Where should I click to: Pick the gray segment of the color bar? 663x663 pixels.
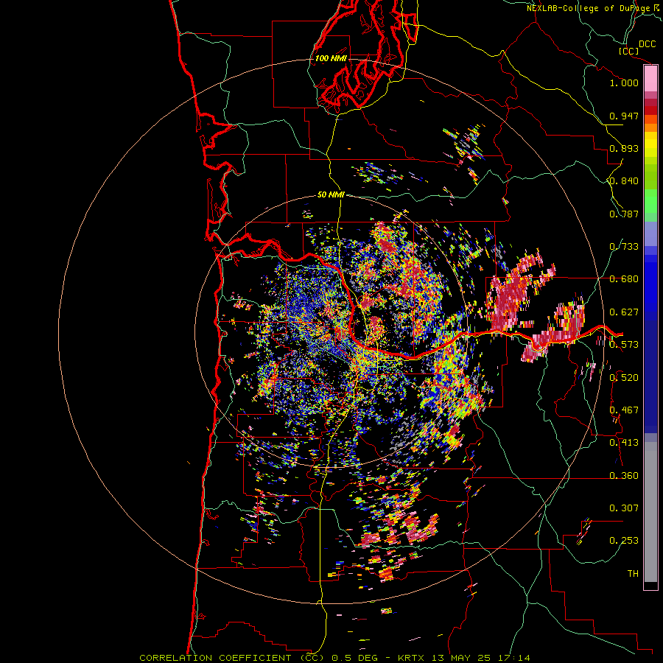(650, 512)
